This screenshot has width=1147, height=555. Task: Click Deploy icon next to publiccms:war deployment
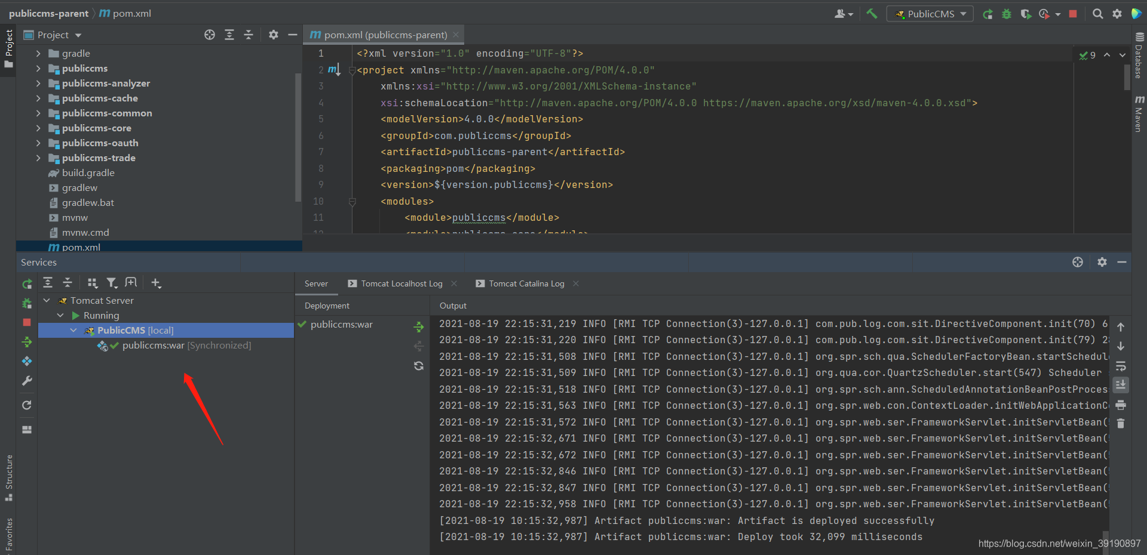(419, 326)
